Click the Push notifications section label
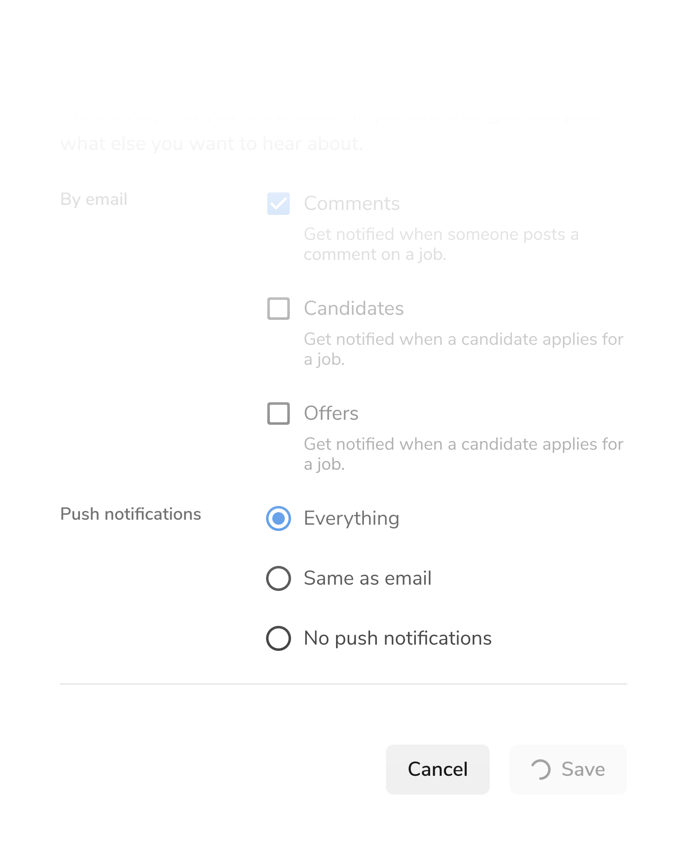 pos(131,514)
